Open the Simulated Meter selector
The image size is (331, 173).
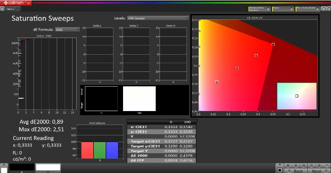[259, 8]
